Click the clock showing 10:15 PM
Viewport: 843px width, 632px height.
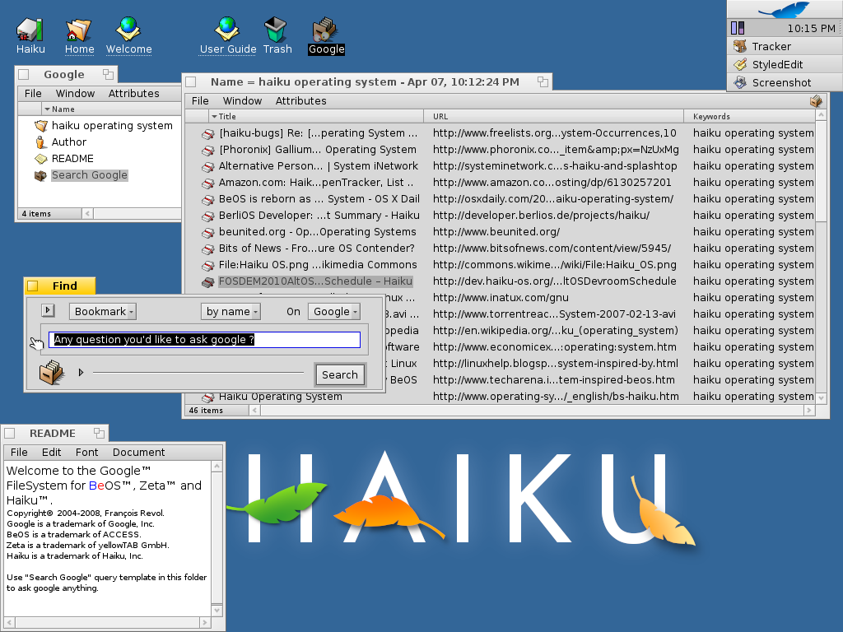[811, 29]
